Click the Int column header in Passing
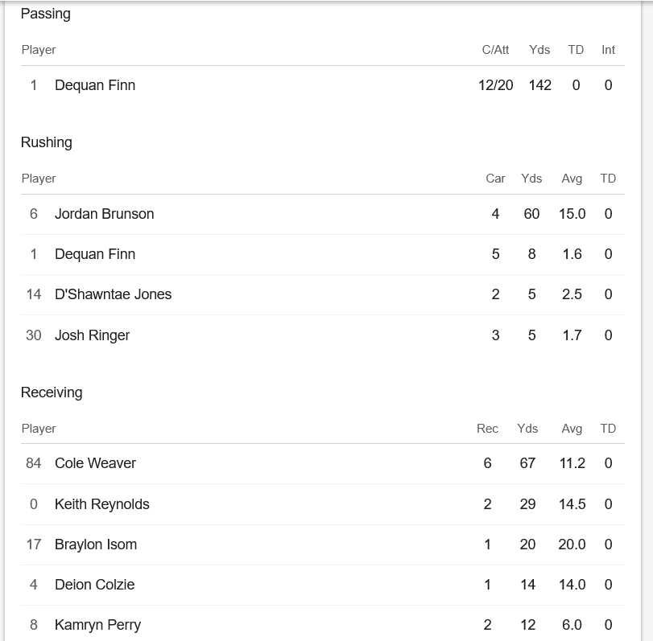653x641 pixels. (x=608, y=50)
